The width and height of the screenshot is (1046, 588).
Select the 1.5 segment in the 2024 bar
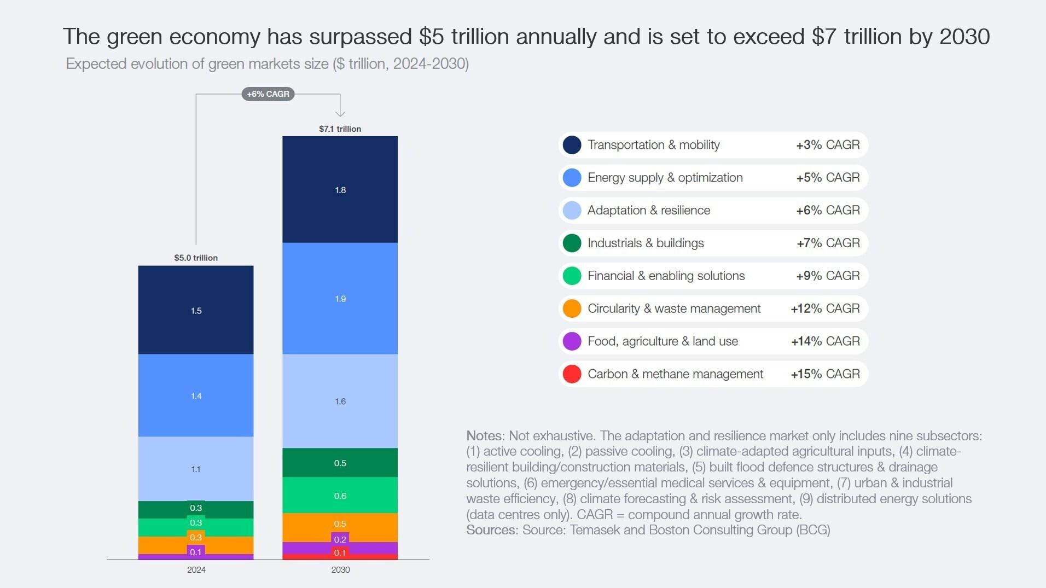coord(196,310)
